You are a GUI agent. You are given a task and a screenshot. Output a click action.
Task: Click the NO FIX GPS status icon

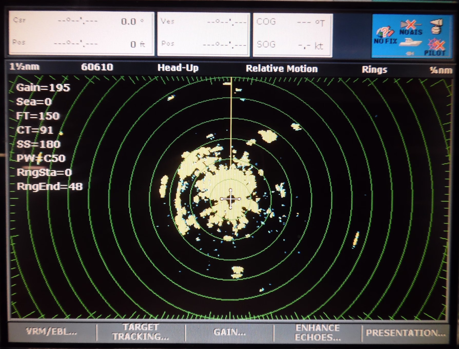click(x=385, y=35)
